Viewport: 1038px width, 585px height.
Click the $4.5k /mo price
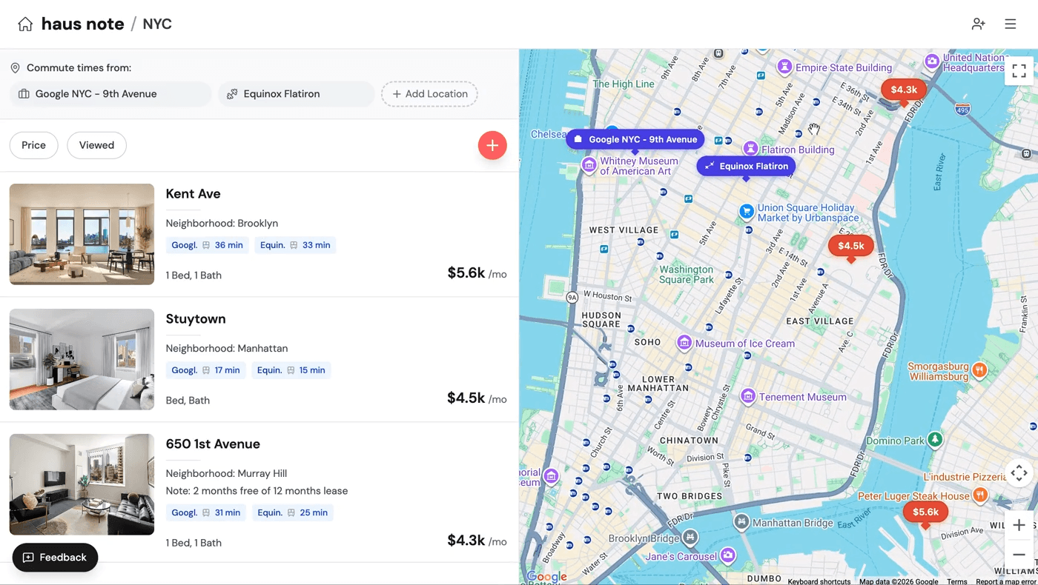(477, 398)
